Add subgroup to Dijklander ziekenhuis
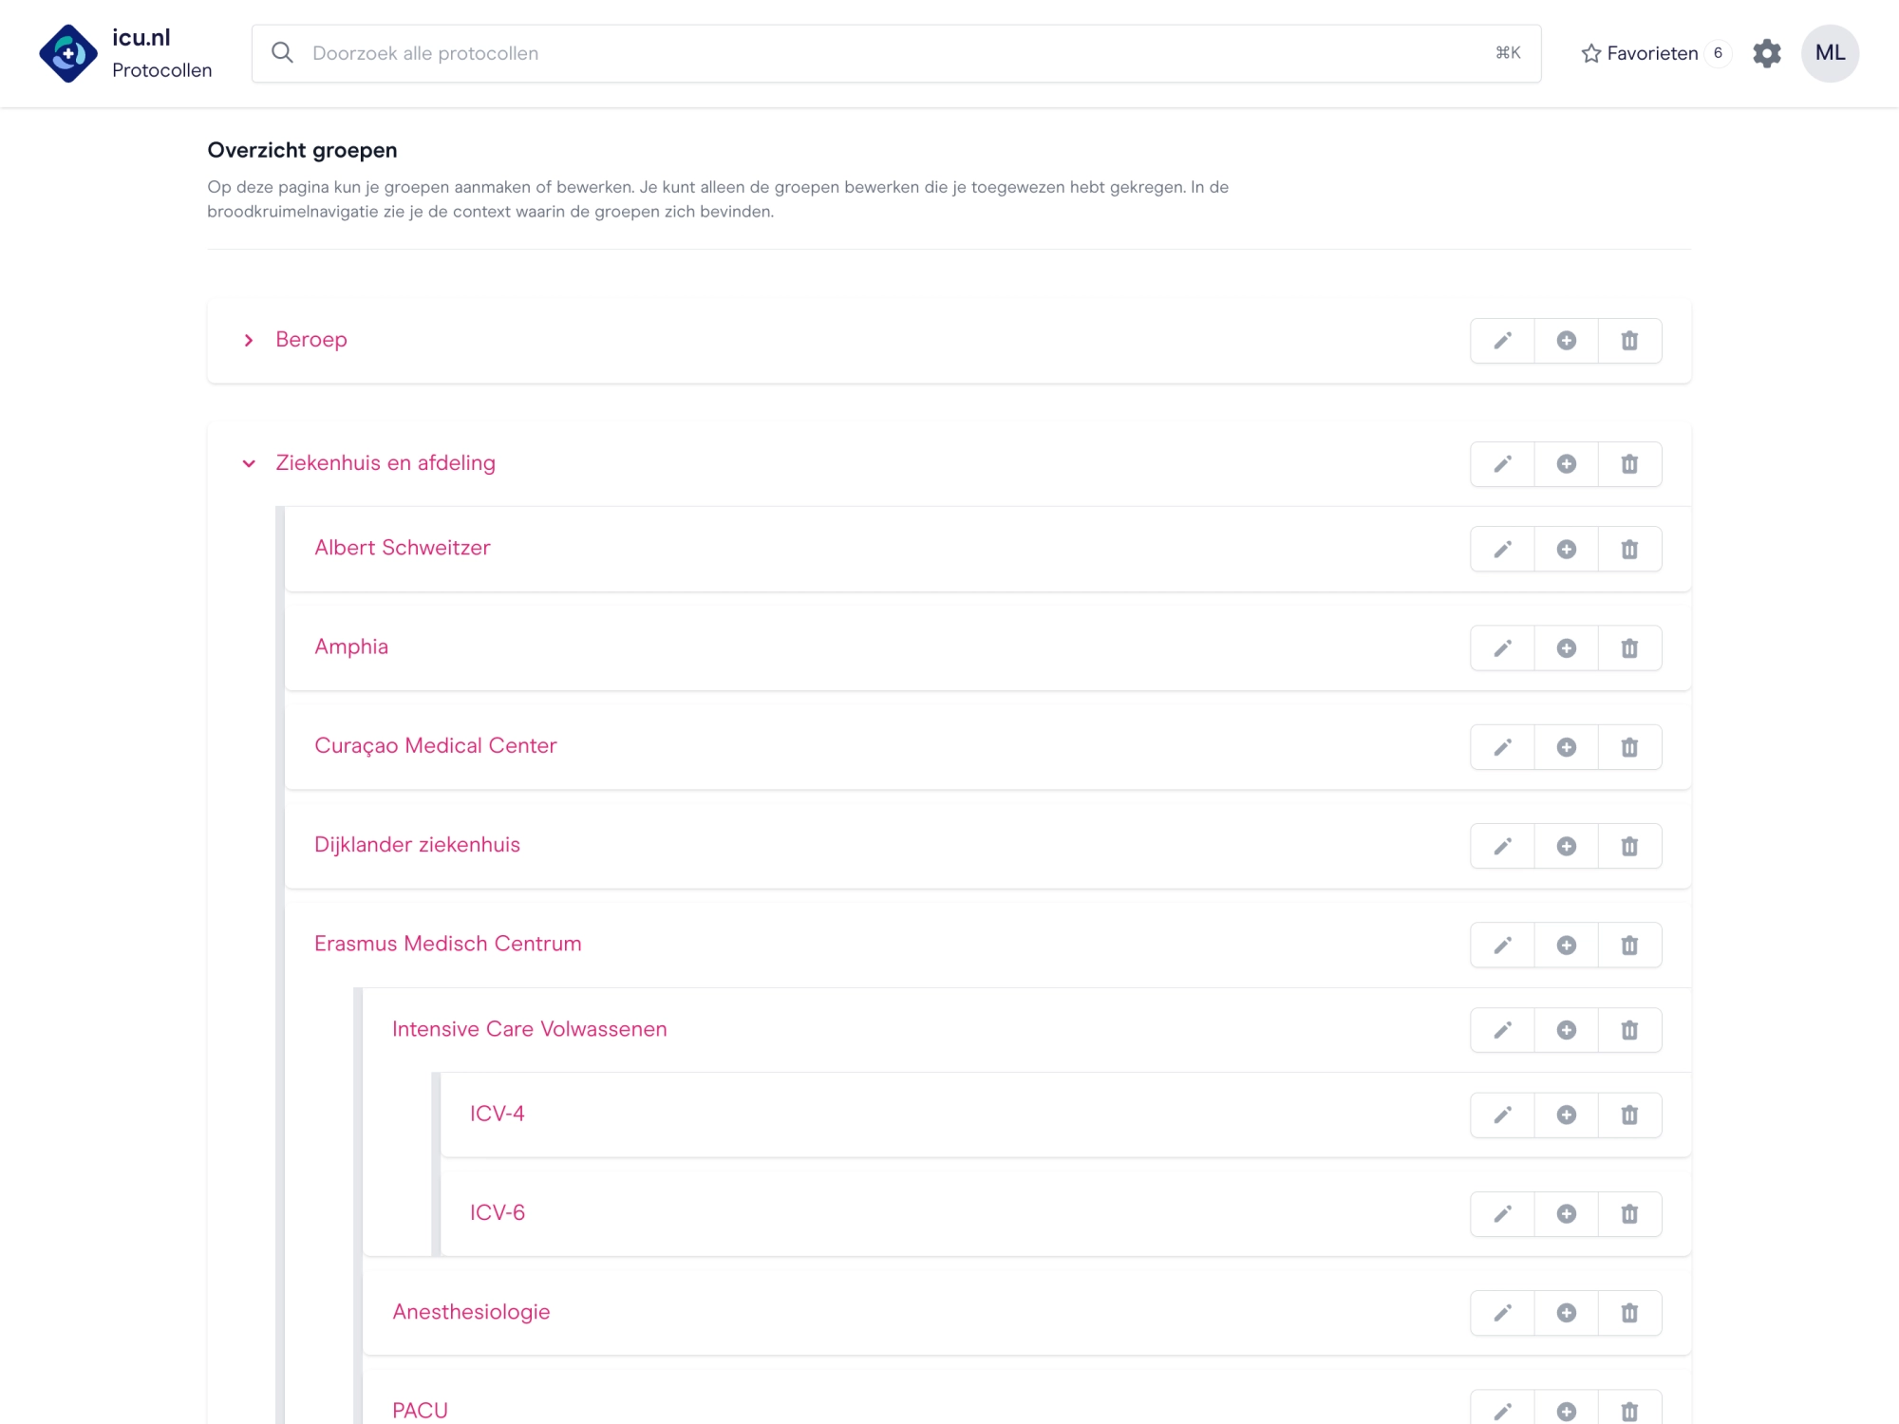1899x1424 pixels. (1566, 846)
